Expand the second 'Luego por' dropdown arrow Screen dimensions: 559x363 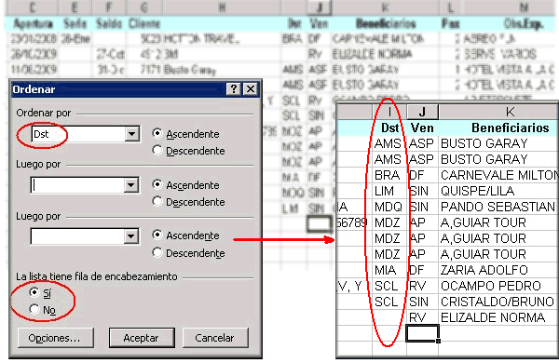[130, 236]
